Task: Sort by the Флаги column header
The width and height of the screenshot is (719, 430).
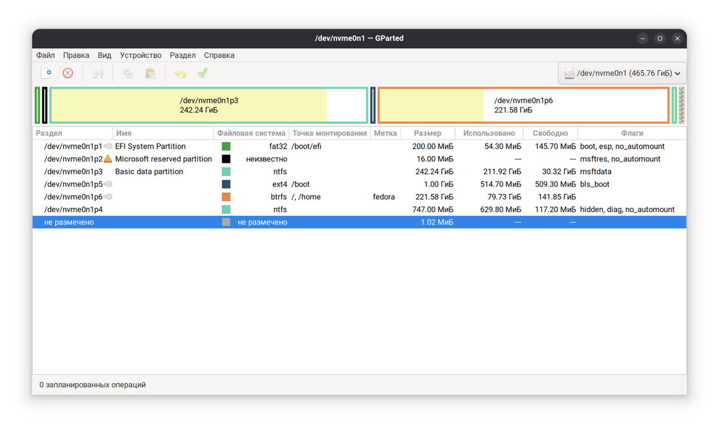Action: 632,133
